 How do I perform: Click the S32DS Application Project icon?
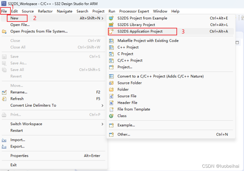[111, 32]
